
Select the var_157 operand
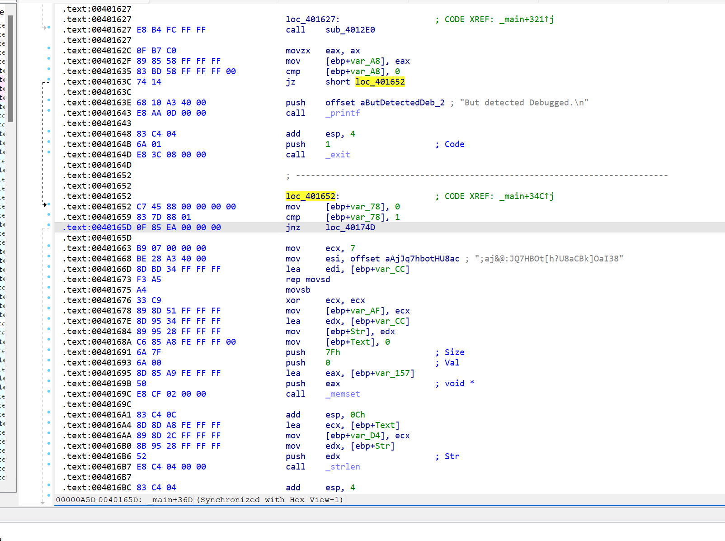392,373
